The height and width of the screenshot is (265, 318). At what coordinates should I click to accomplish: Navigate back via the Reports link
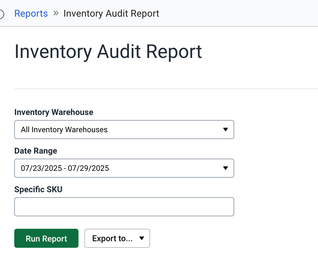point(31,13)
